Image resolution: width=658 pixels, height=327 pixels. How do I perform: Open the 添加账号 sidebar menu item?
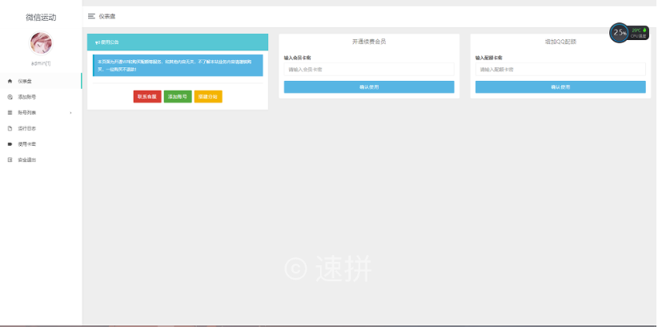point(41,97)
